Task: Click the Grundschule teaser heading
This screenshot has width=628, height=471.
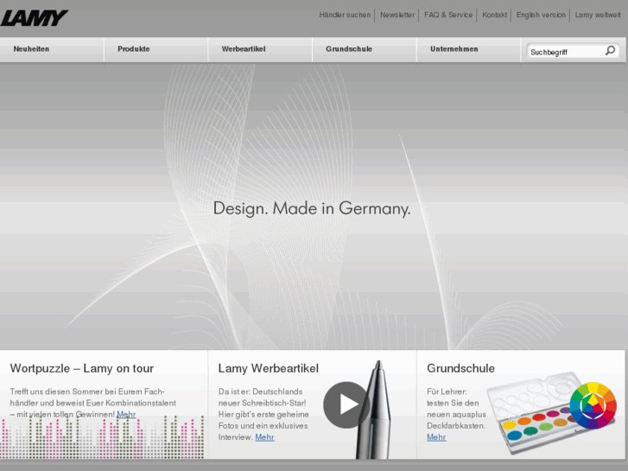Action: pyautogui.click(x=460, y=368)
